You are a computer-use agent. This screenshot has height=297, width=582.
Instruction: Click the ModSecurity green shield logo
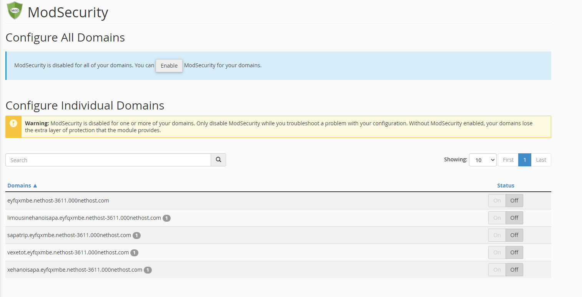point(15,11)
